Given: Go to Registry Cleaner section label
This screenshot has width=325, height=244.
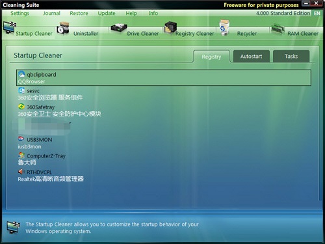Looking at the screenshot, I should pyautogui.click(x=194, y=34).
